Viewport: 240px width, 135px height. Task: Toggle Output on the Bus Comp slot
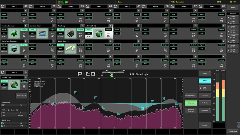coord(80,30)
